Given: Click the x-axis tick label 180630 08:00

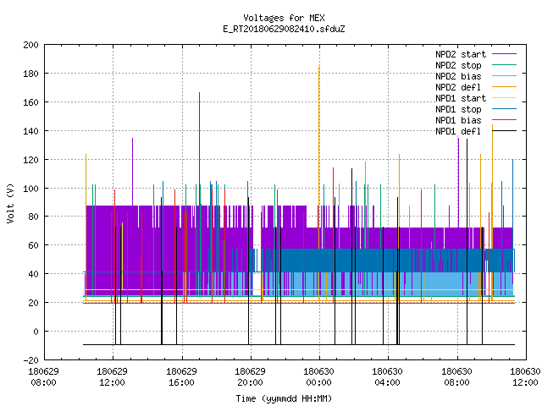Looking at the screenshot, I should tap(456, 377).
